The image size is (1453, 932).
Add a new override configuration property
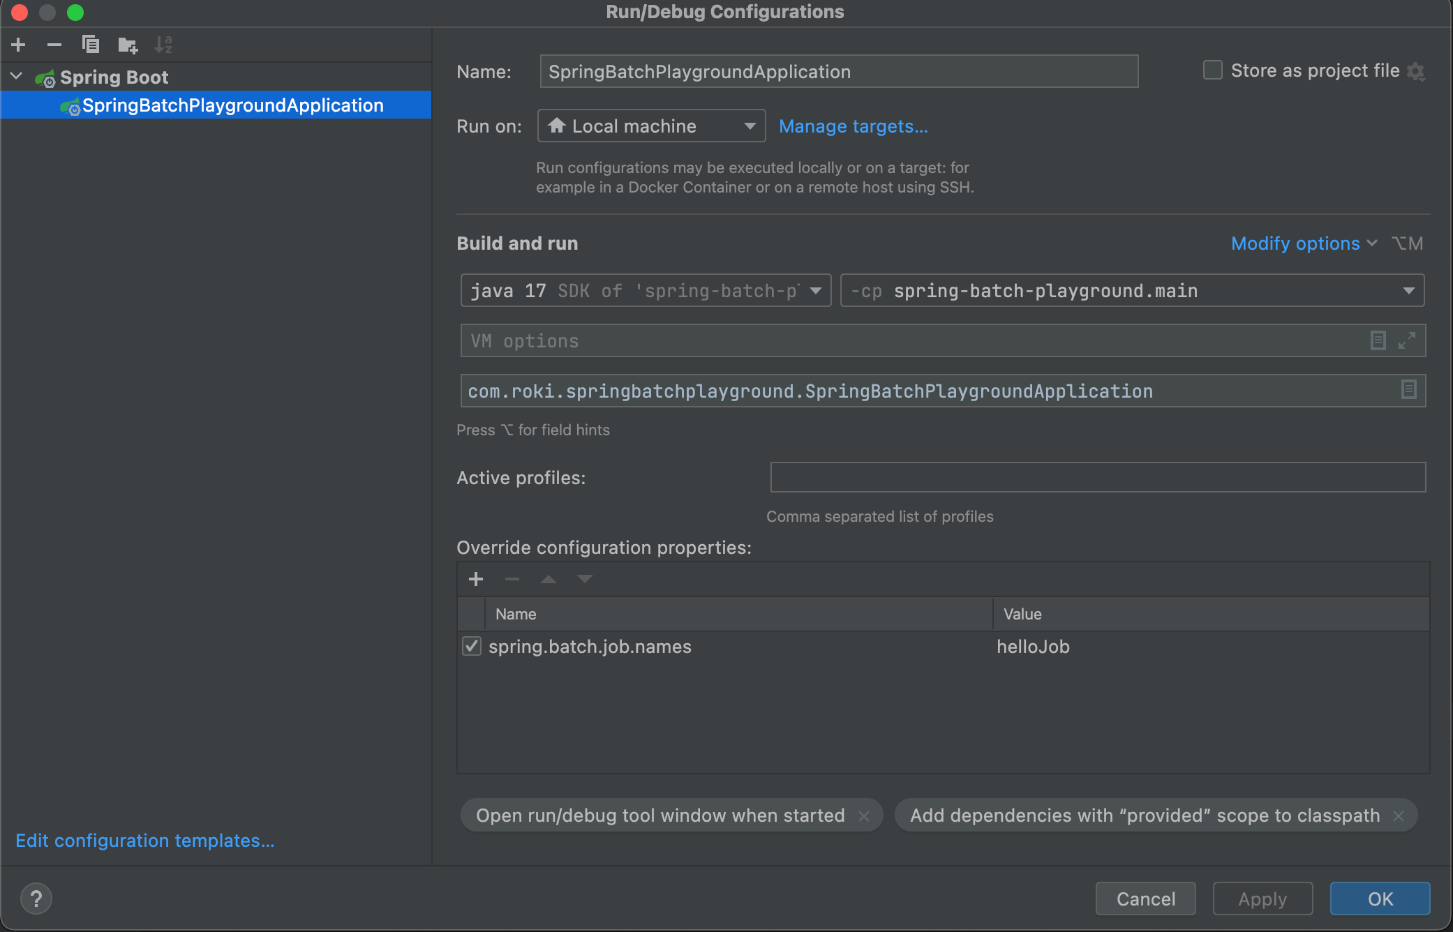pyautogui.click(x=476, y=579)
